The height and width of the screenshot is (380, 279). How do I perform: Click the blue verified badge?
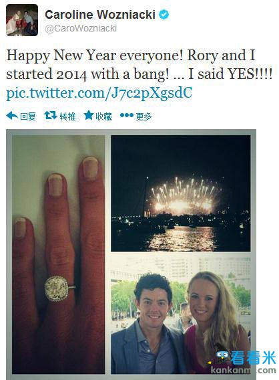164,14
